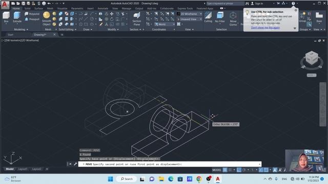This screenshot has height=184, width=328.
Task: Open File Explorer from the taskbar
Action: click(161, 179)
